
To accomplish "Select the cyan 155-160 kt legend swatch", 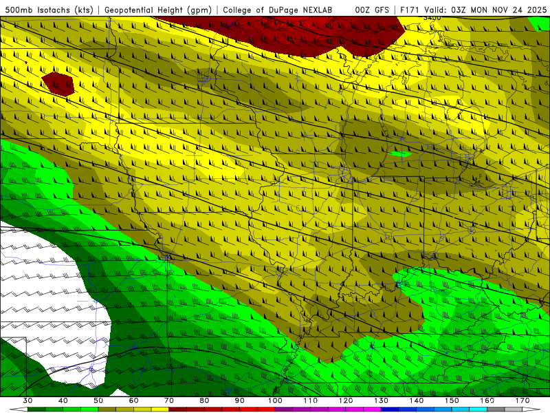I will (478, 410).
